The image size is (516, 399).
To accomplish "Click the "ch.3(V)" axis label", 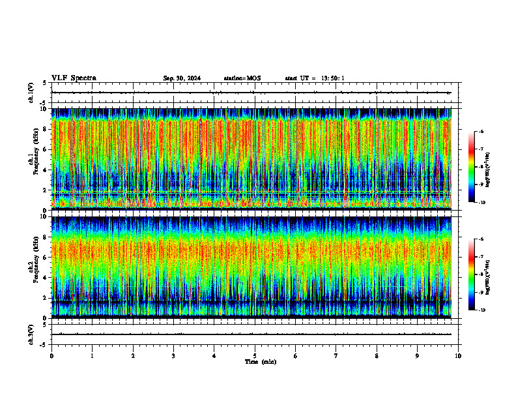I will 31,334.
